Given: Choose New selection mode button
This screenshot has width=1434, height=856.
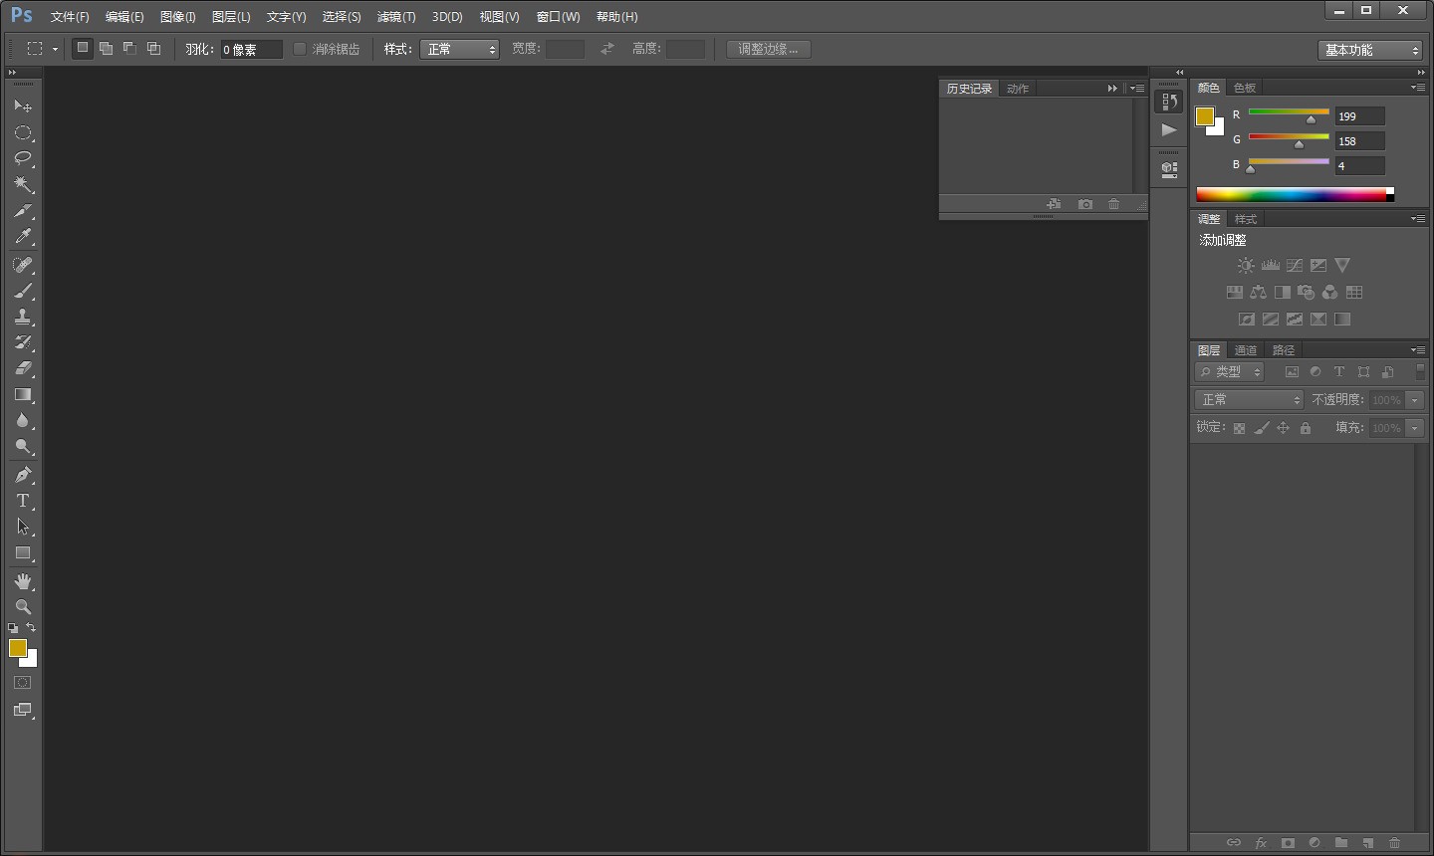Looking at the screenshot, I should (83, 48).
